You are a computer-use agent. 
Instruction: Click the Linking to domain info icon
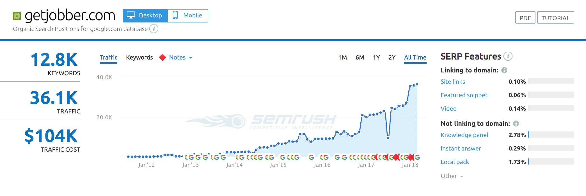pos(504,70)
